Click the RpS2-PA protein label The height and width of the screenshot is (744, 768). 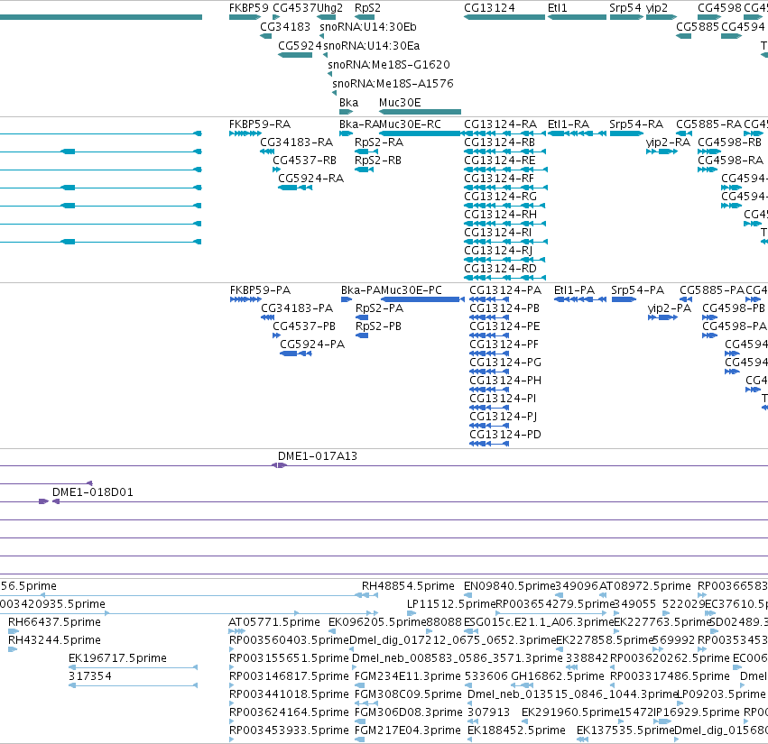pyautogui.click(x=380, y=308)
